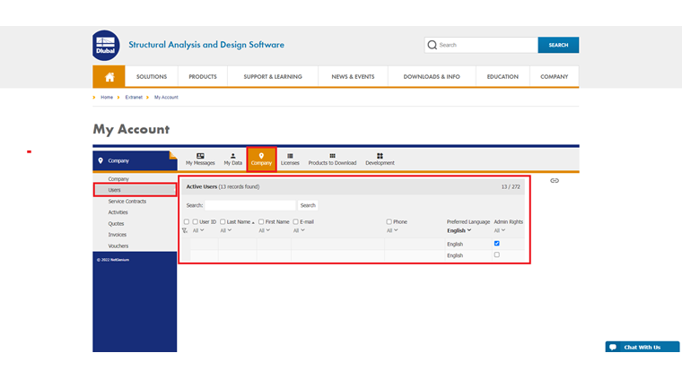Open the Preferred Language English dropdown
Screen dimensions: 682x379
pos(459,230)
